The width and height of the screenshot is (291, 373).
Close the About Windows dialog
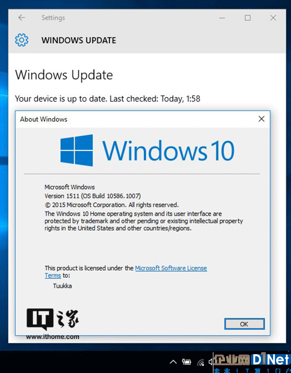261,119
